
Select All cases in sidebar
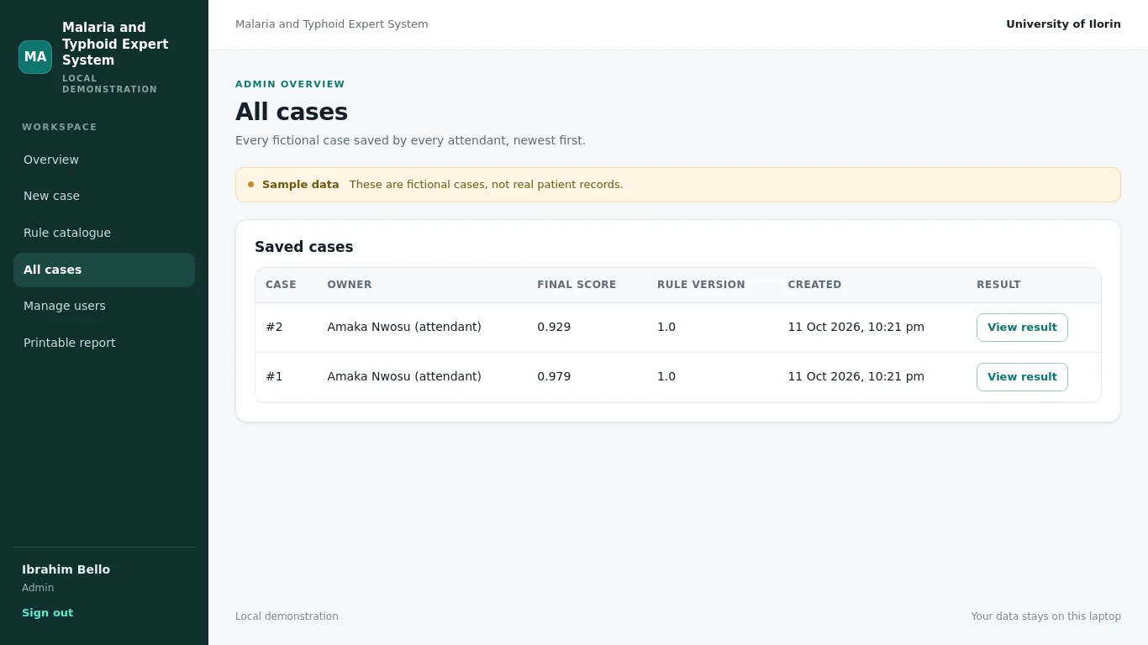[104, 270]
